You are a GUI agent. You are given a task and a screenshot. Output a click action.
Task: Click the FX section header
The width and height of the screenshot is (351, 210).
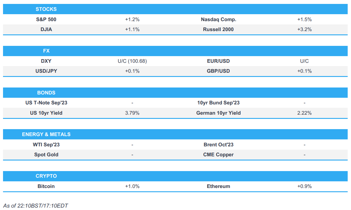(x=46, y=51)
